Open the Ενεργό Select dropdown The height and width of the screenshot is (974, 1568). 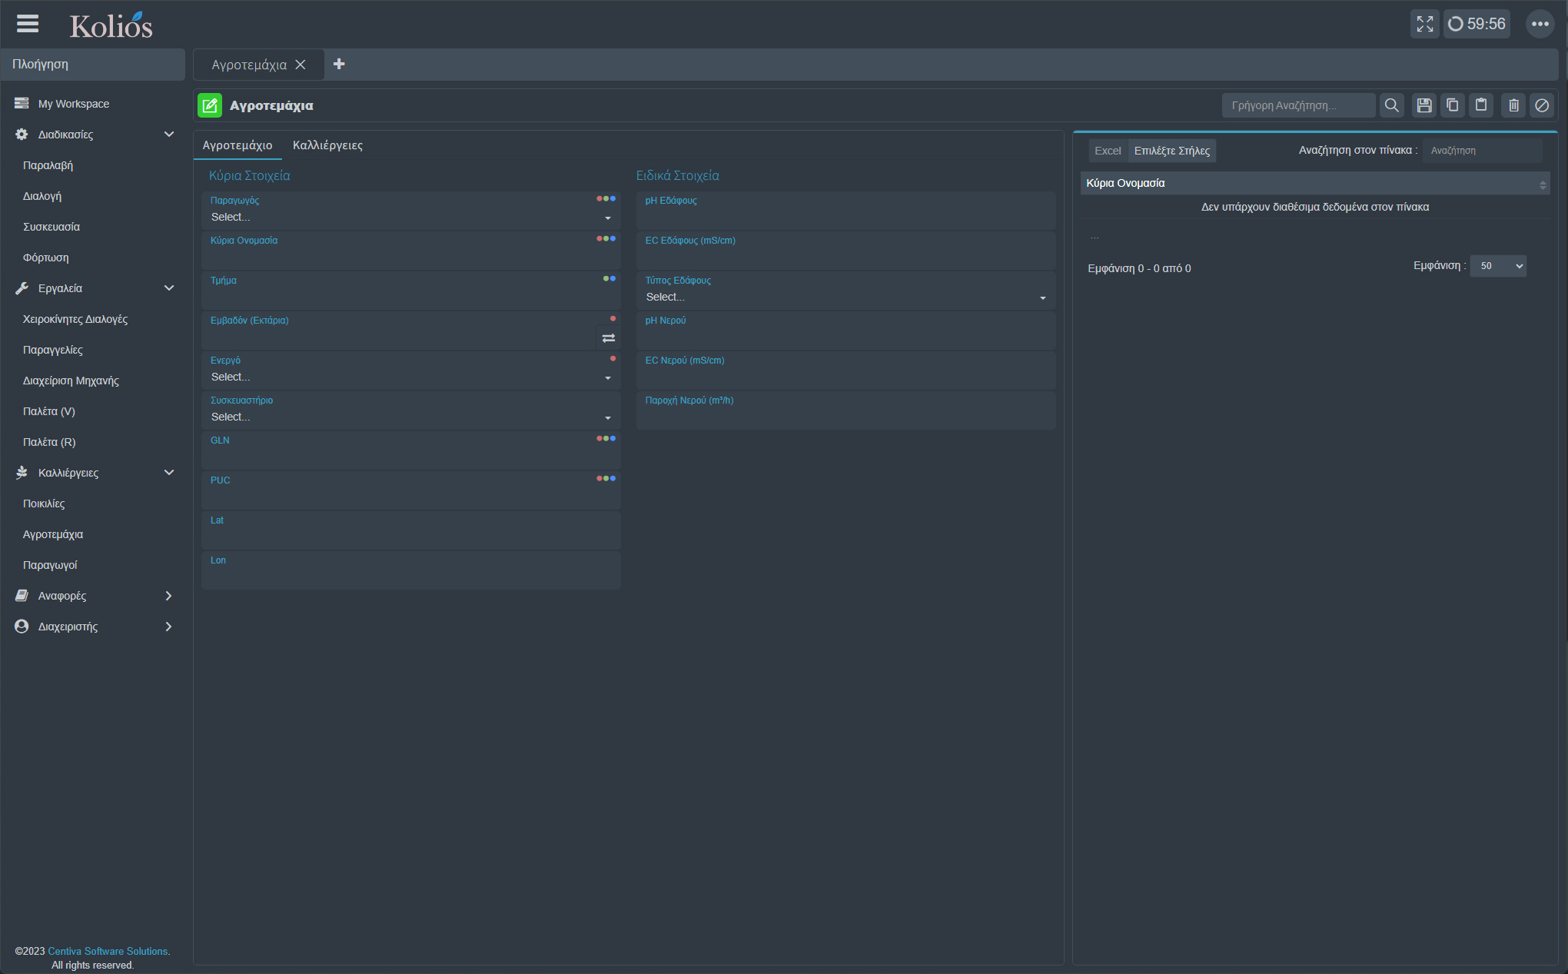[411, 377]
